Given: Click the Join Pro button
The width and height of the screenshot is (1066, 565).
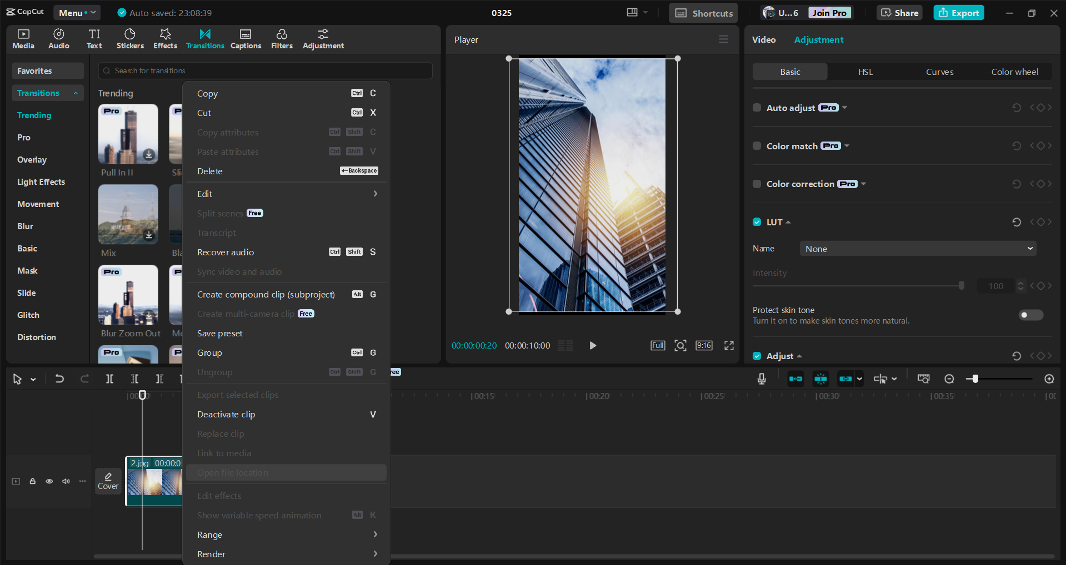Looking at the screenshot, I should click(x=829, y=12).
